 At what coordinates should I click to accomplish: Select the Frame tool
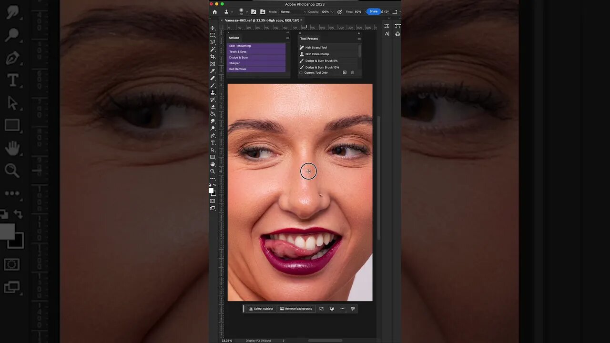[x=213, y=63]
